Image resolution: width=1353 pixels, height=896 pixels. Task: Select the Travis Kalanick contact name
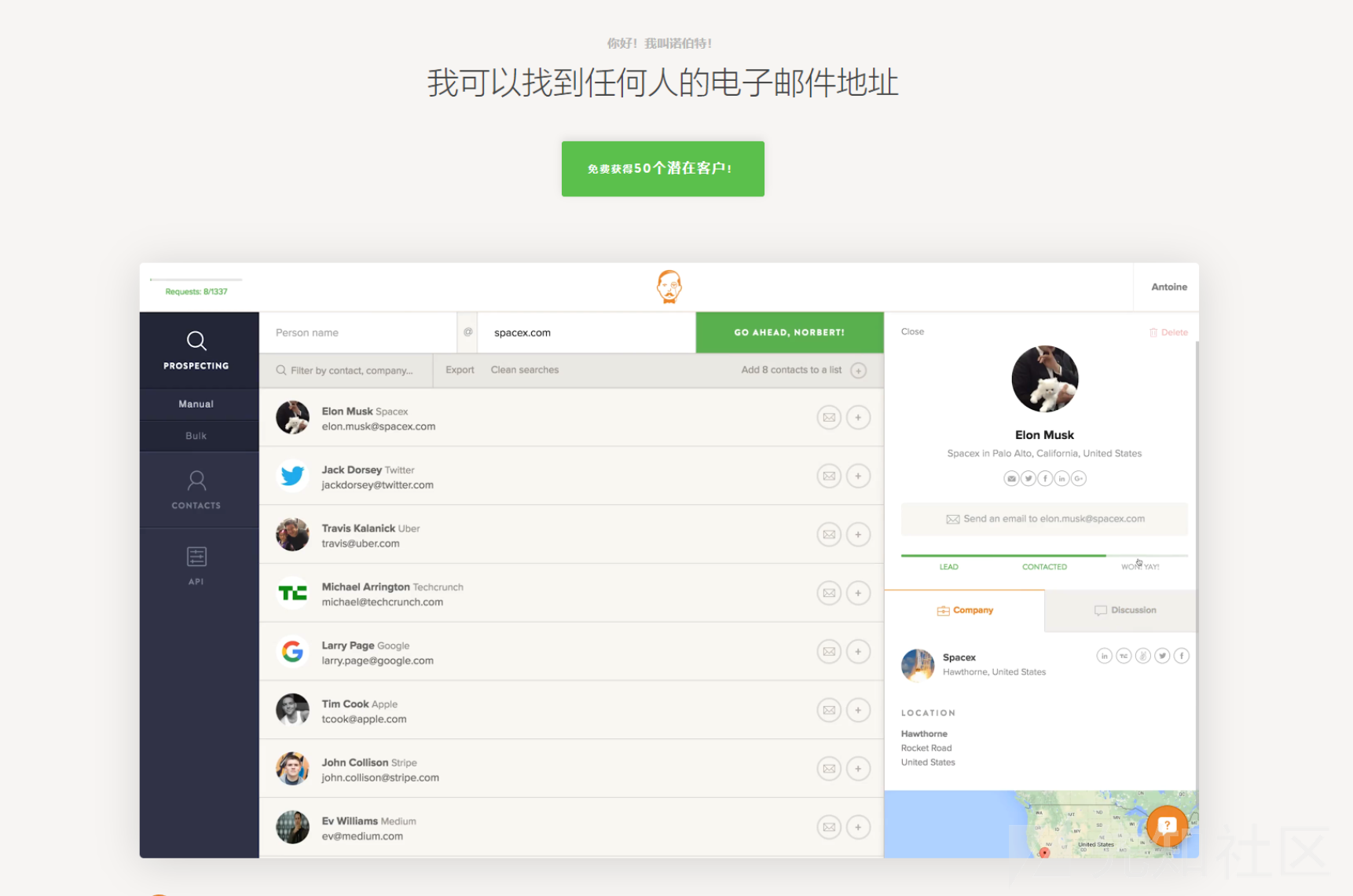(358, 528)
